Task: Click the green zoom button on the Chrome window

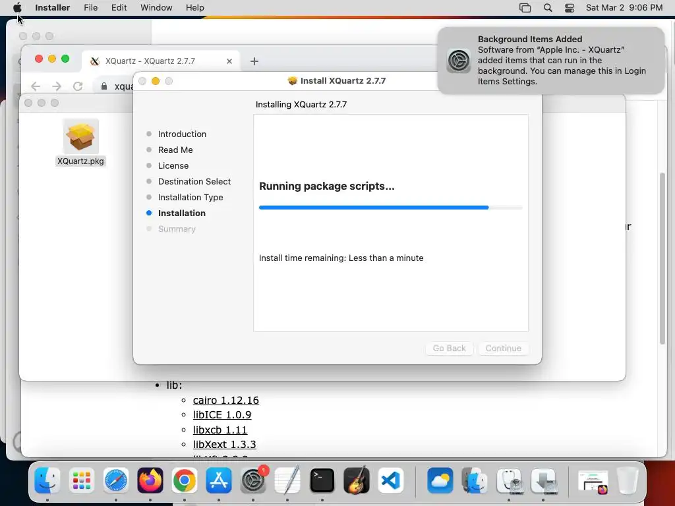Action: [65, 59]
